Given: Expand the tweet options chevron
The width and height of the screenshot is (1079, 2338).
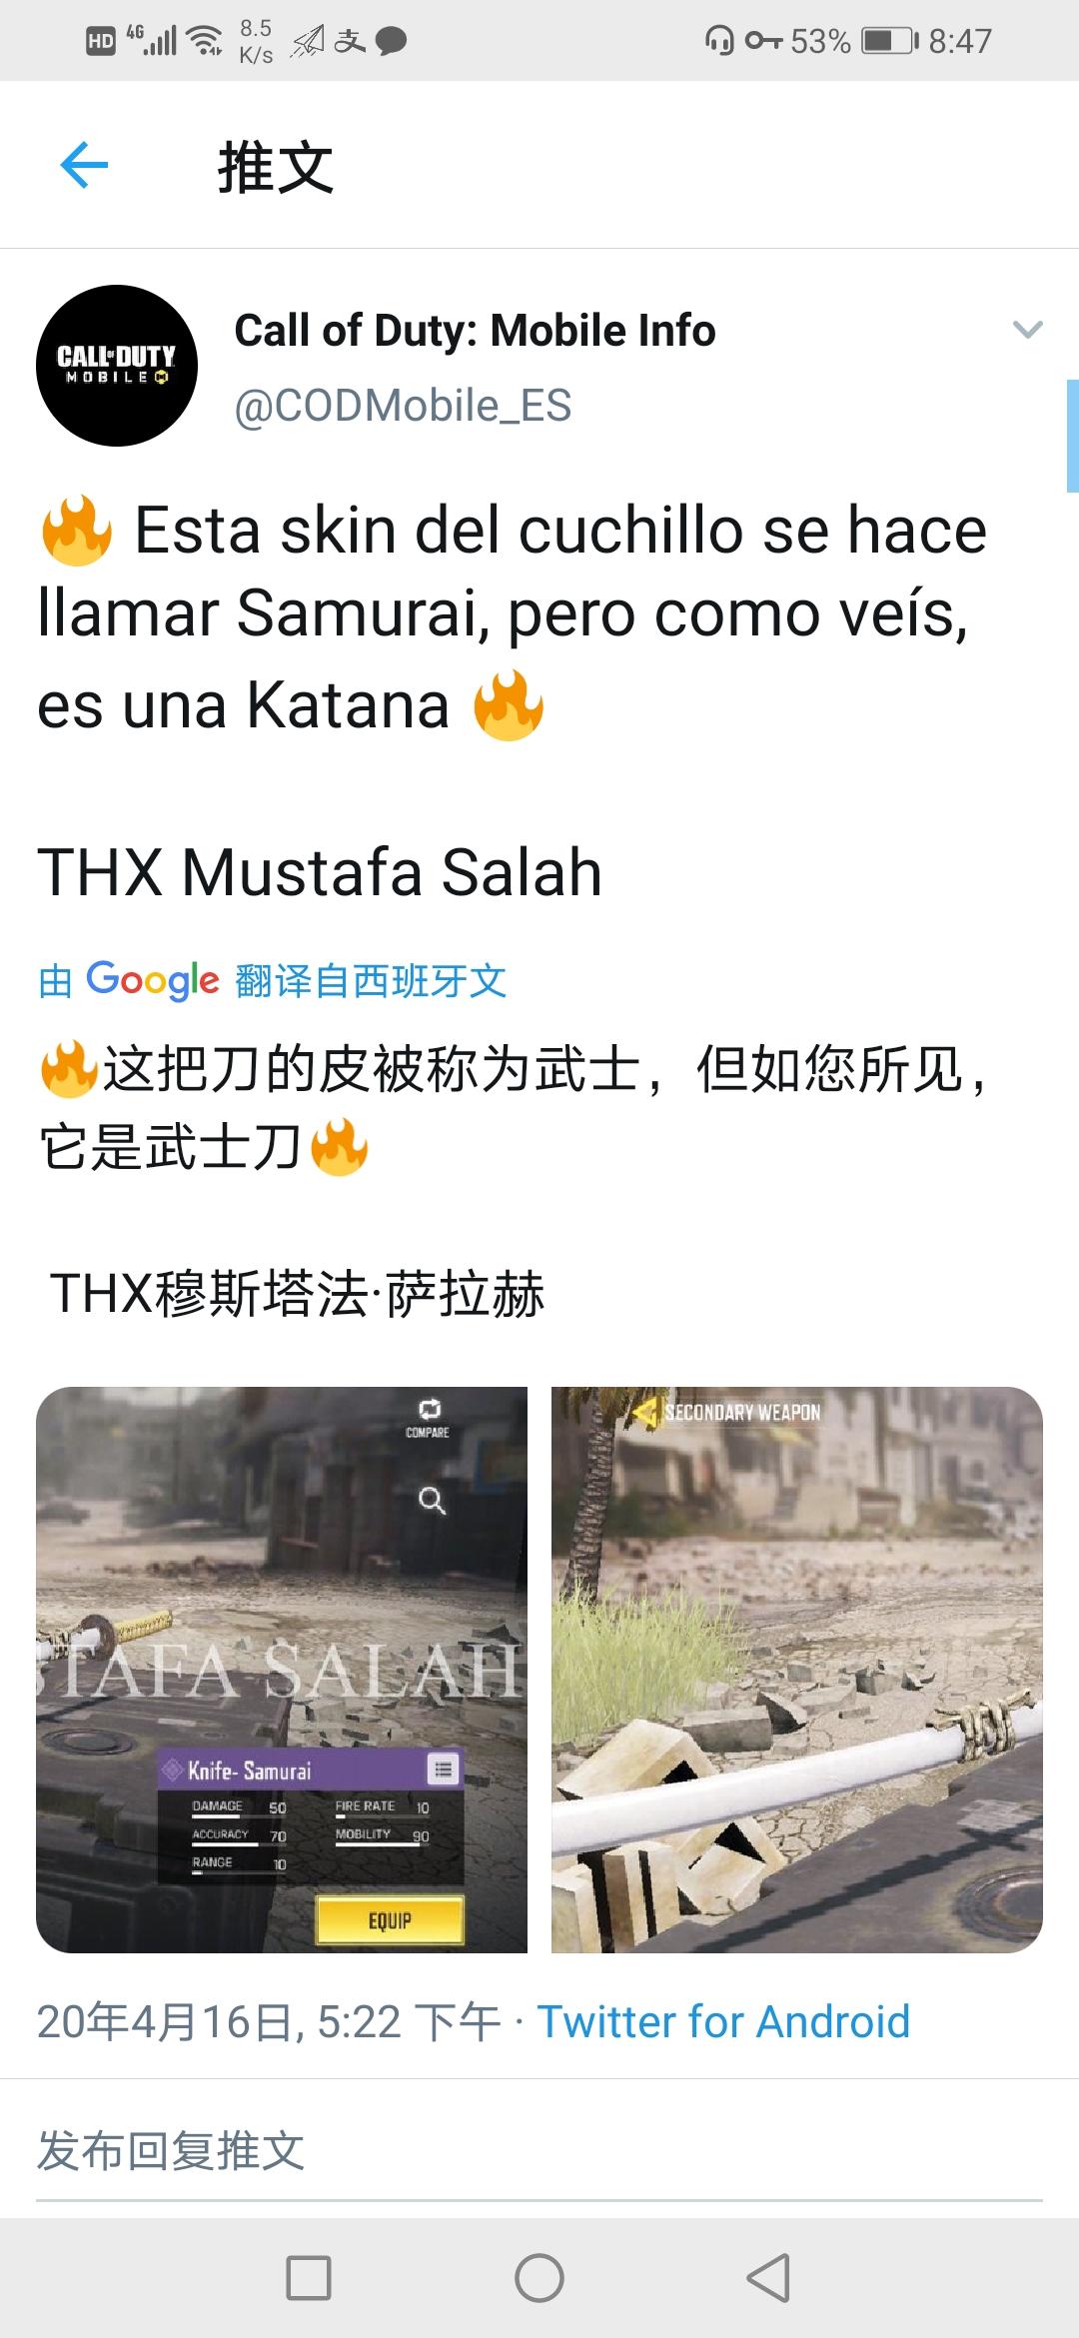Looking at the screenshot, I should click(x=1028, y=330).
